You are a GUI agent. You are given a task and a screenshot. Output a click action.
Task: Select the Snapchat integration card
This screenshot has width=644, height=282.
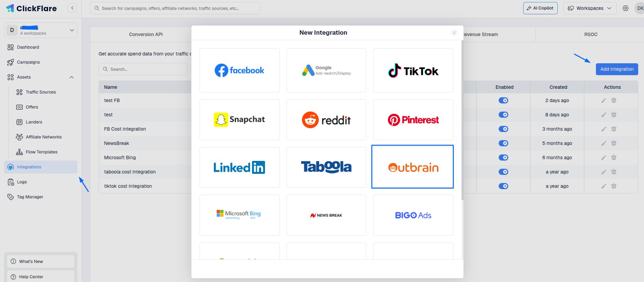(239, 120)
